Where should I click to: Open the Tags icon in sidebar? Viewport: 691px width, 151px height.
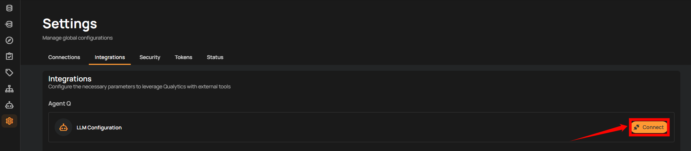point(10,73)
